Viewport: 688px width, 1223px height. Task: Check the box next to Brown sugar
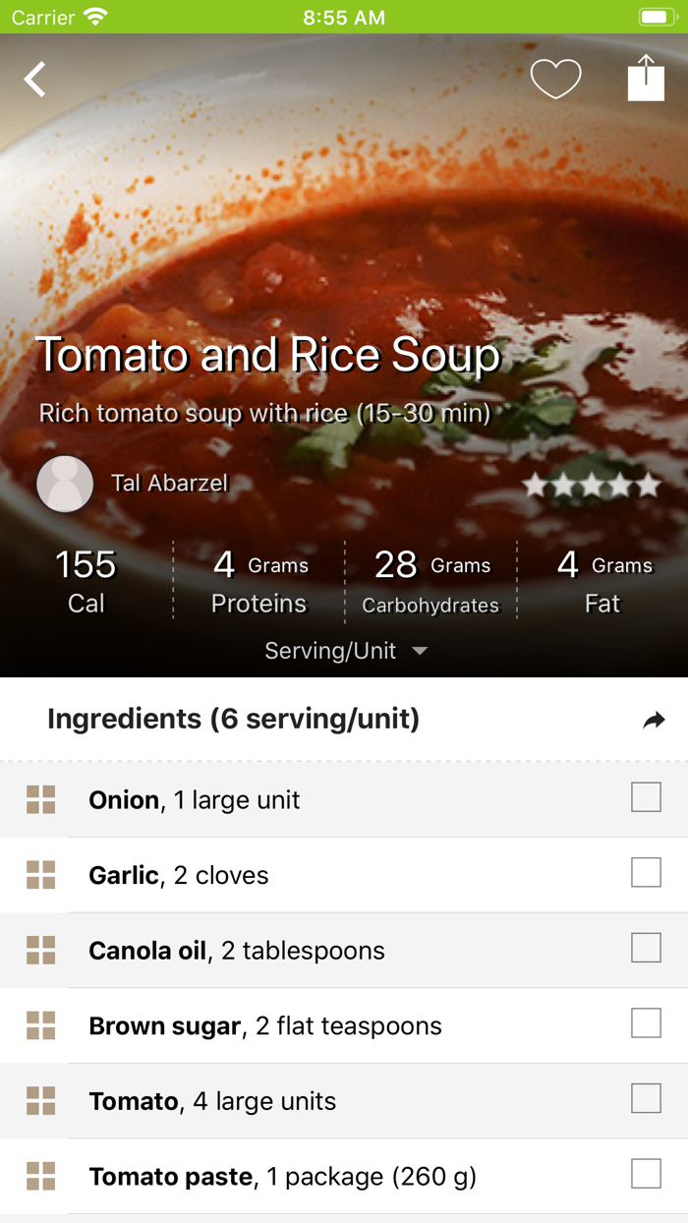646,1023
